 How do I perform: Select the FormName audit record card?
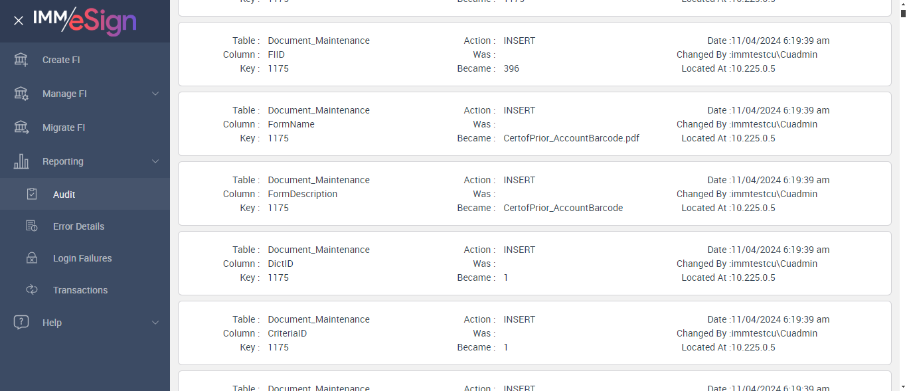click(535, 124)
